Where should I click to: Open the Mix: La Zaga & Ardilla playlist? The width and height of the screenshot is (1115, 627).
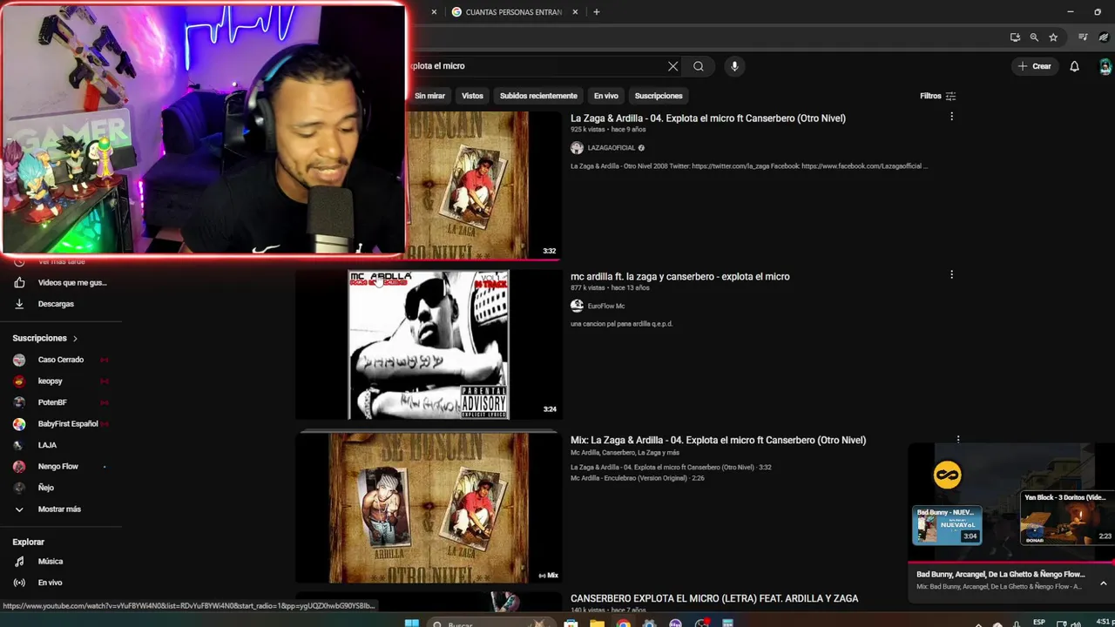[x=719, y=441]
